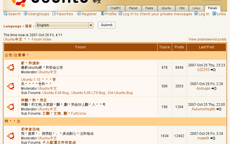
Task: Open the Ubuntu 6.06 LTS Bug subforum
Action: coord(88,93)
